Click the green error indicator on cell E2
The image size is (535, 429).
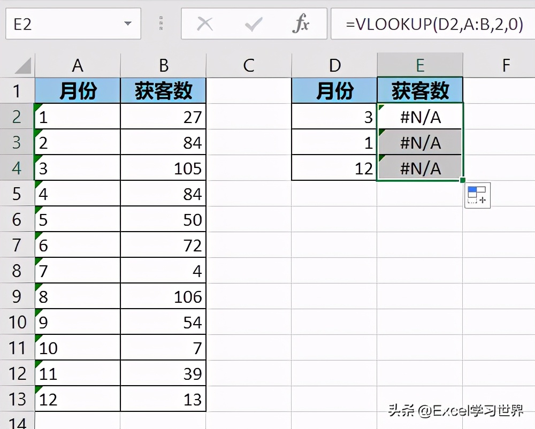(x=381, y=105)
